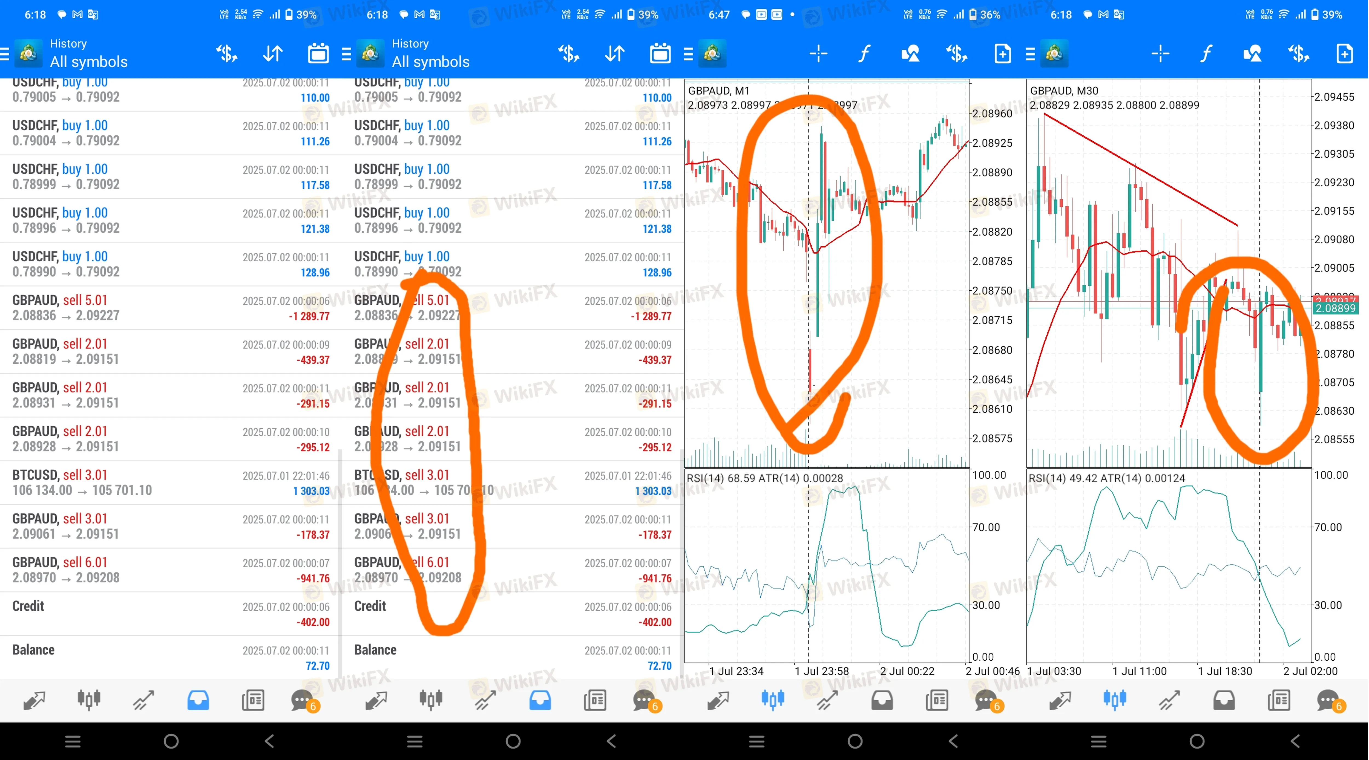Open hamburger menu on the GBPAUD M1 screen
The height and width of the screenshot is (760, 1369).
tap(688, 54)
